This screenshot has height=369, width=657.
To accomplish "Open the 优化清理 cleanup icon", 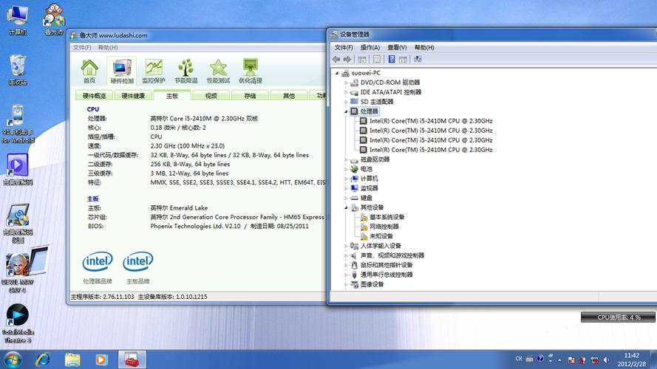I will pos(251,71).
